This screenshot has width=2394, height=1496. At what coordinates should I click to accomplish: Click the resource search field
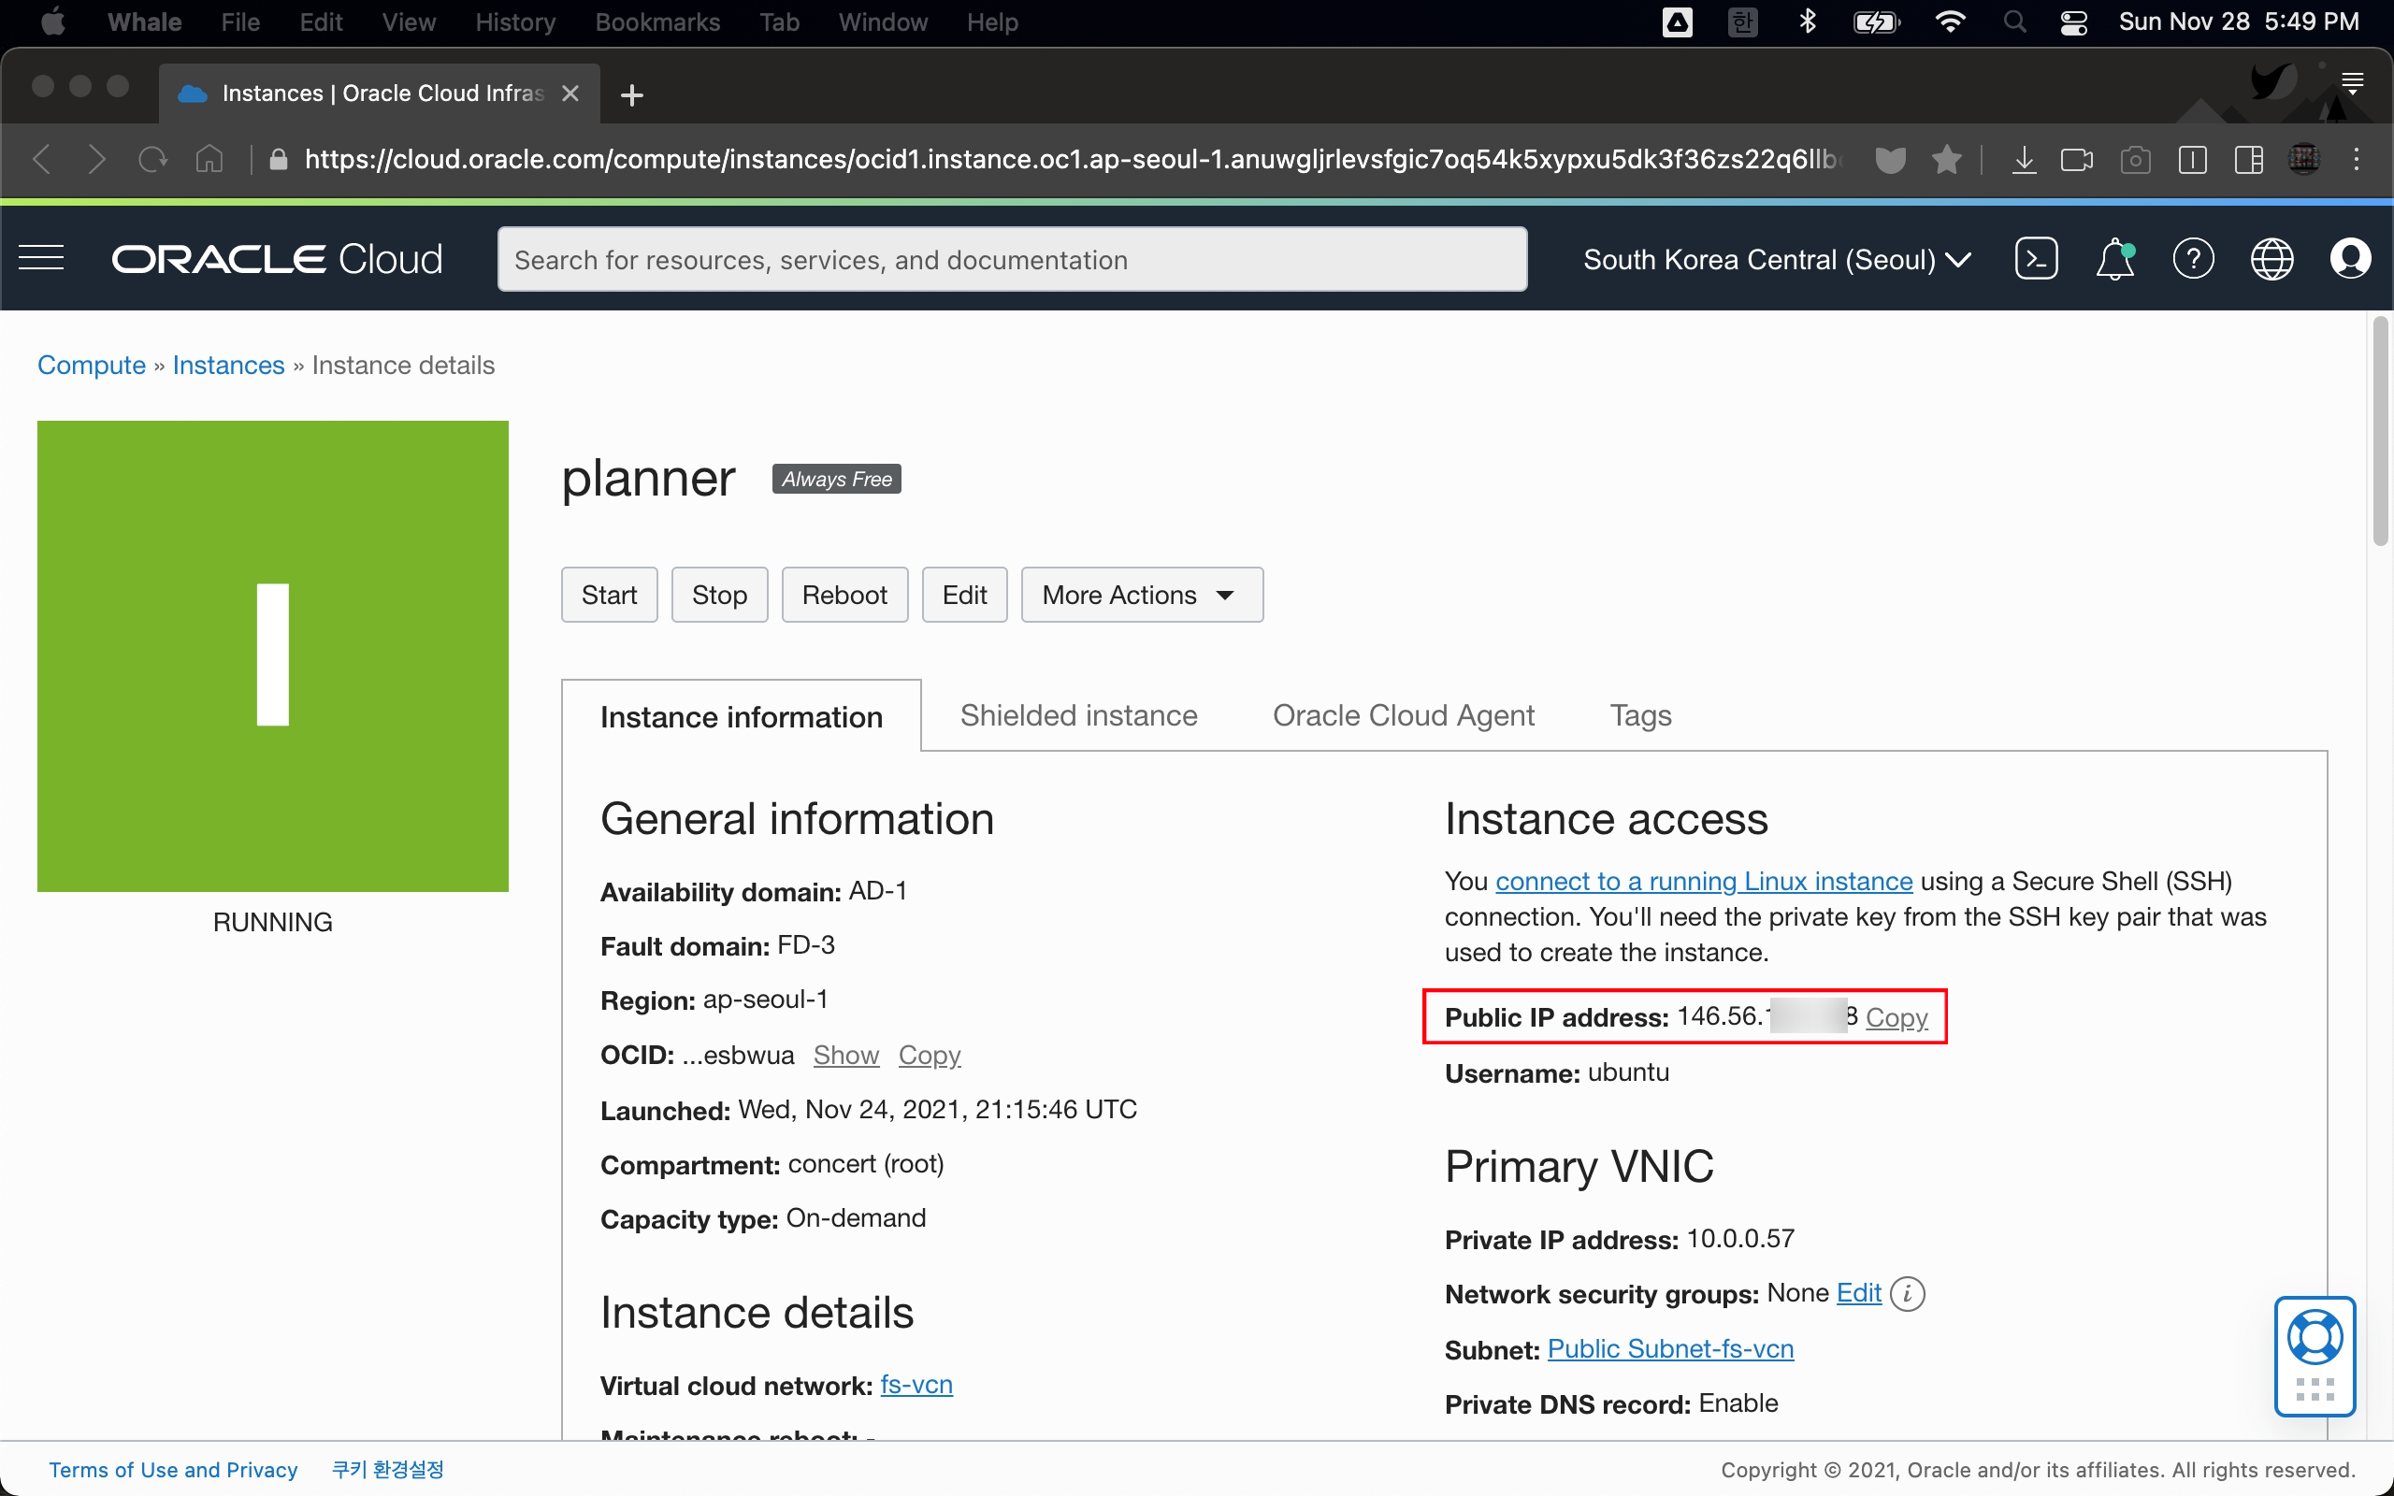click(1011, 259)
